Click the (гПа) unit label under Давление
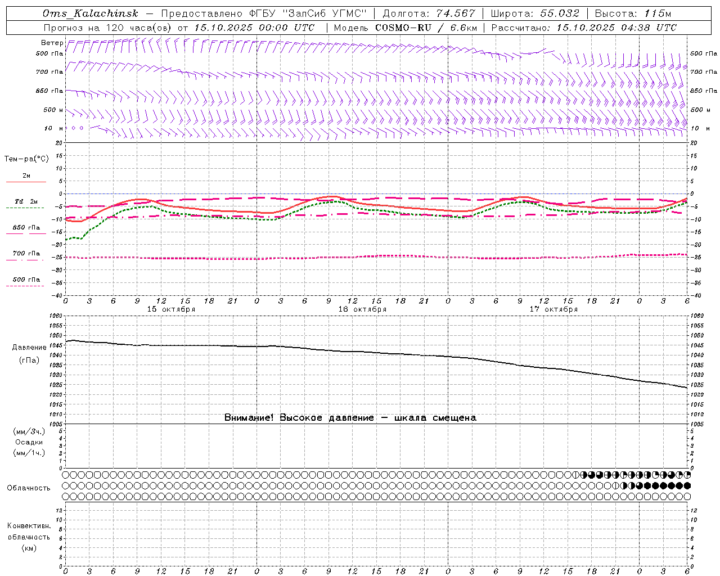This screenshot has height=576, width=720. pyautogui.click(x=29, y=361)
